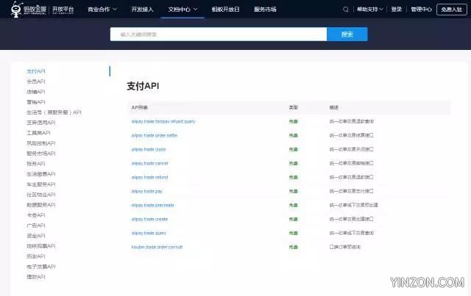Image resolution: width=471 pixels, height=296 pixels.
Task: Go to 资金API category
Action: pyautogui.click(x=36, y=236)
